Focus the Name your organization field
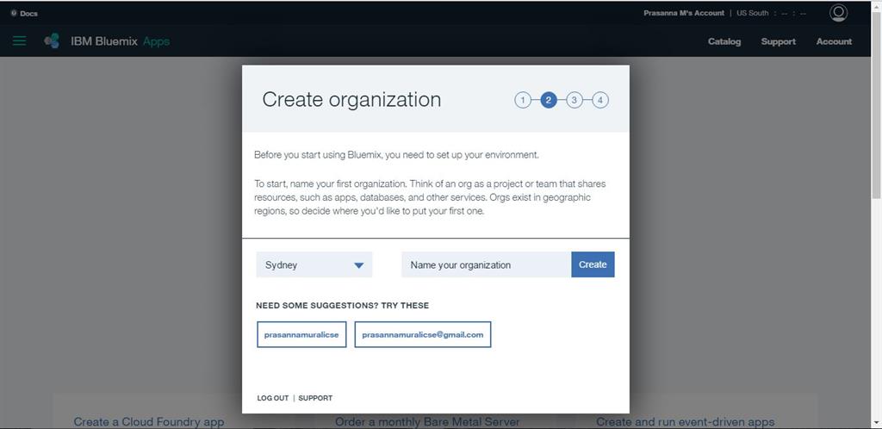This screenshot has width=882, height=429. 486,264
